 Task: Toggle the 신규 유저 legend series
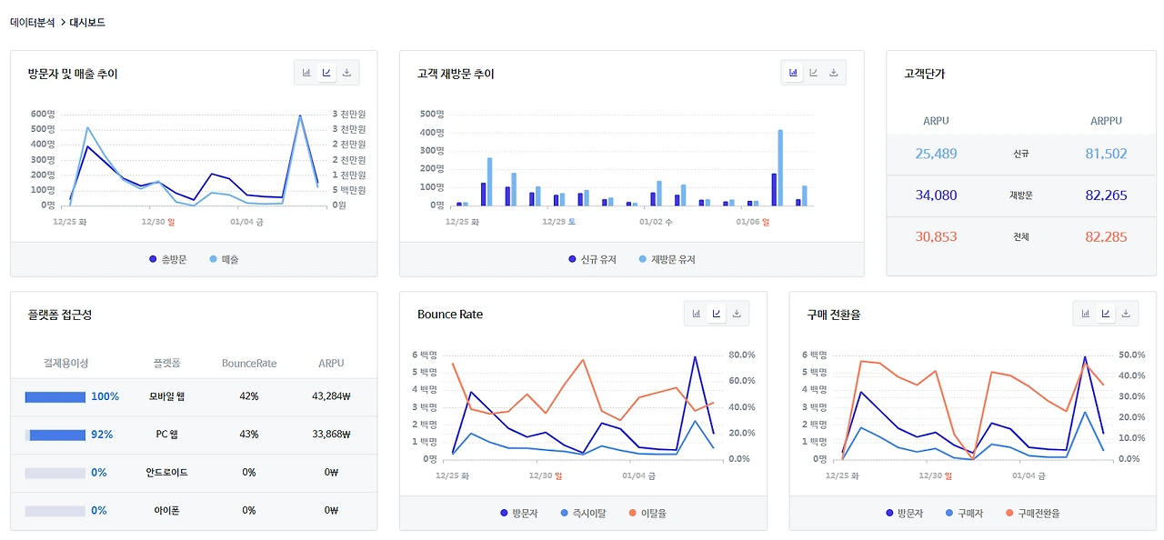(x=592, y=259)
